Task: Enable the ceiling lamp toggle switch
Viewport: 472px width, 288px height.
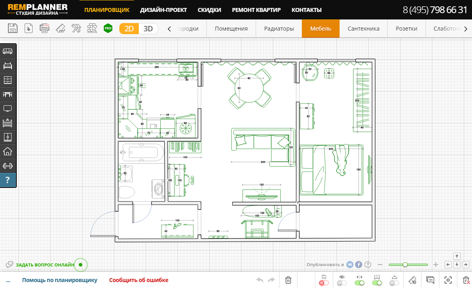Action: [394, 282]
